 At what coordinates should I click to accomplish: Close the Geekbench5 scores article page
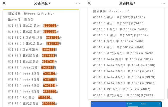click(89, 3)
